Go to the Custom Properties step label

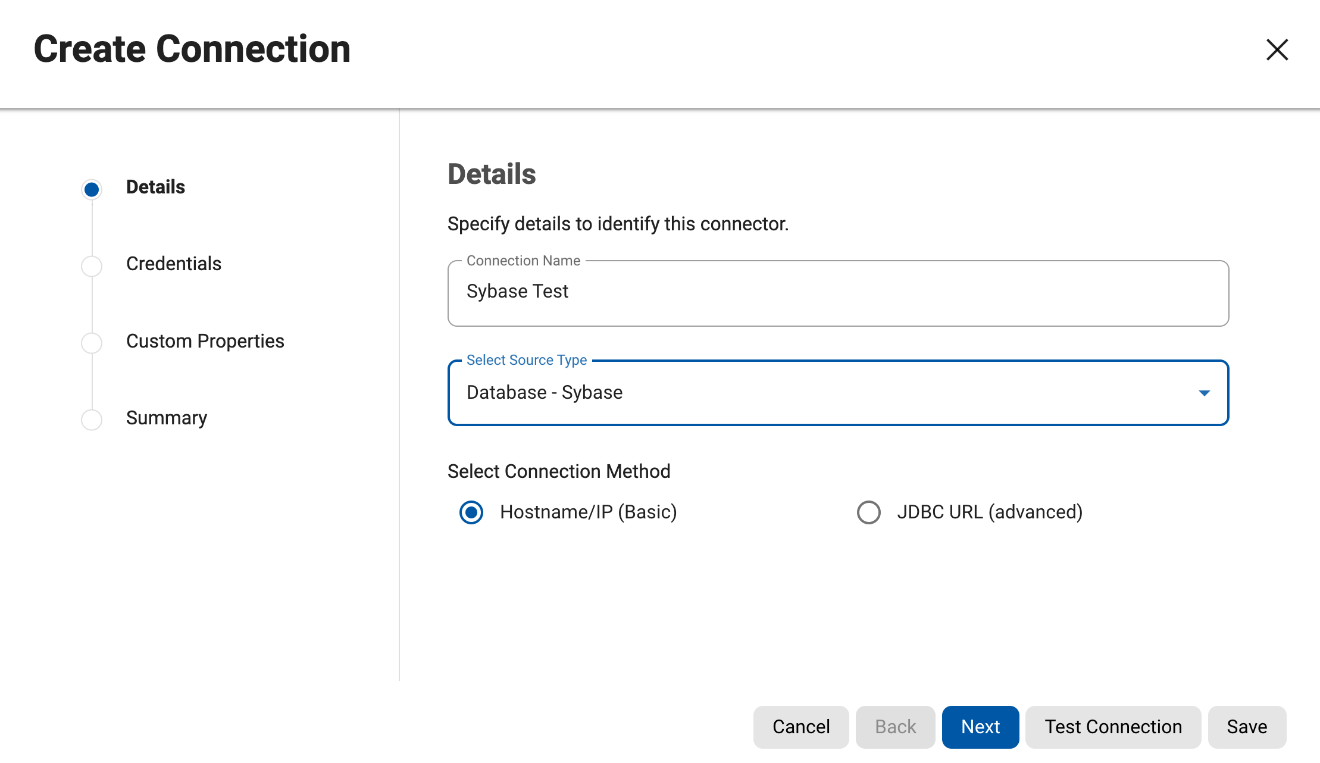click(x=205, y=341)
